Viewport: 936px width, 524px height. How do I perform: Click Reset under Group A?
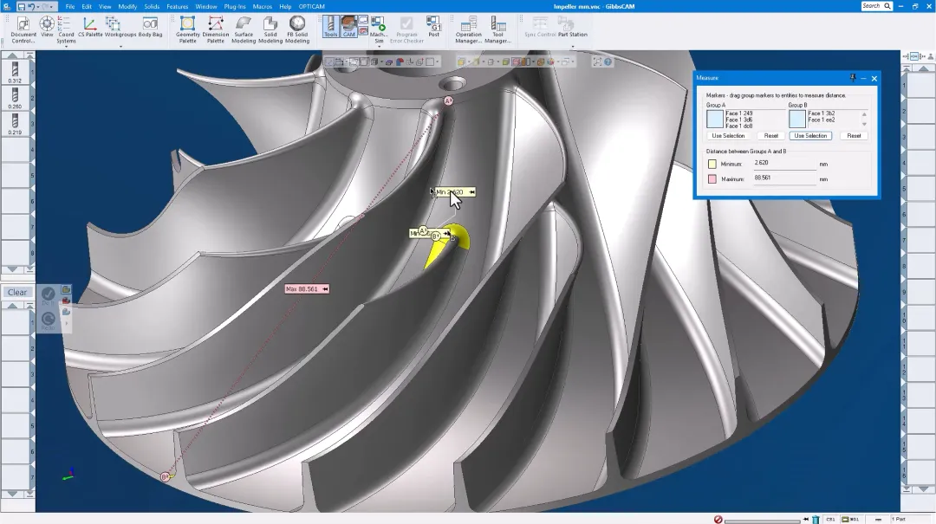point(770,136)
